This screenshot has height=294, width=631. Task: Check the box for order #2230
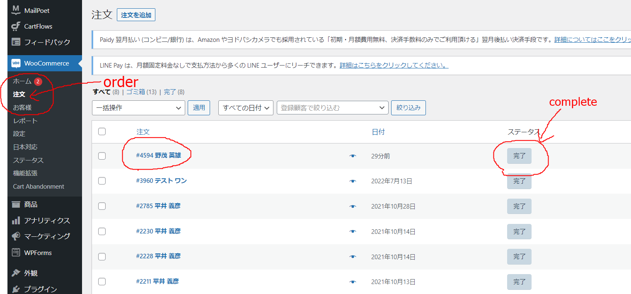coord(102,231)
